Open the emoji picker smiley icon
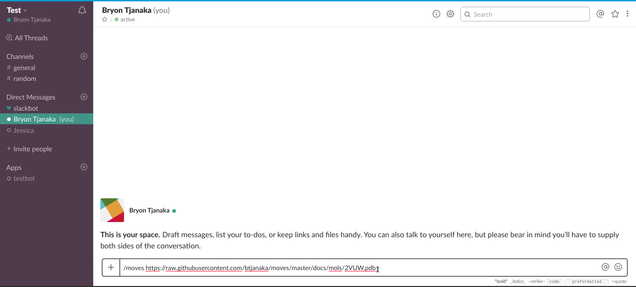636x287 pixels. point(618,267)
